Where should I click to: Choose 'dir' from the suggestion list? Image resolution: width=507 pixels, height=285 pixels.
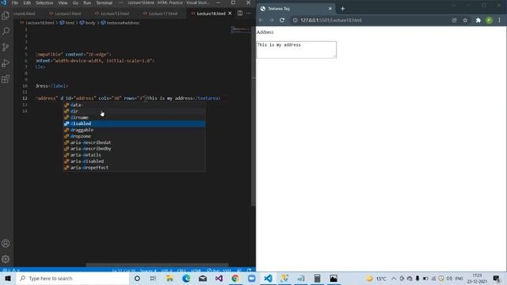coord(134,111)
